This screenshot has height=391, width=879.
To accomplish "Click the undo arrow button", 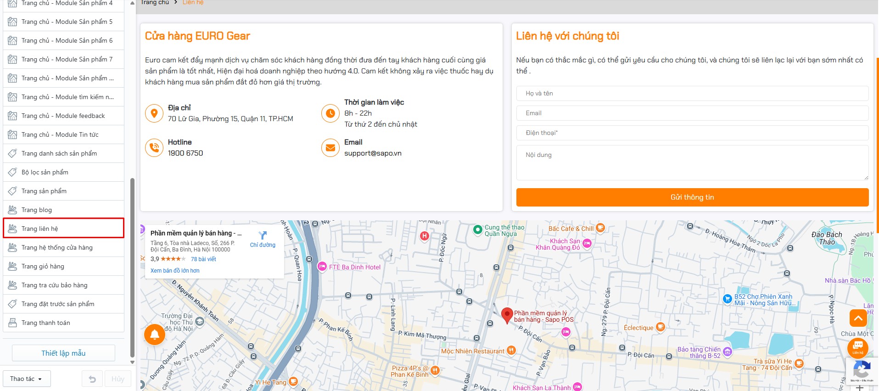I will point(92,379).
